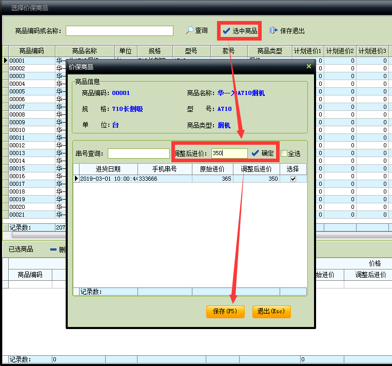Click the 选中商品 checkmark button

pyautogui.click(x=240, y=31)
